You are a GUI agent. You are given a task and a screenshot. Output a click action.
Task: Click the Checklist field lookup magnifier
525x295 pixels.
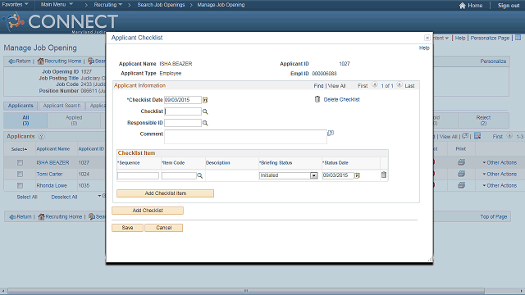point(205,111)
